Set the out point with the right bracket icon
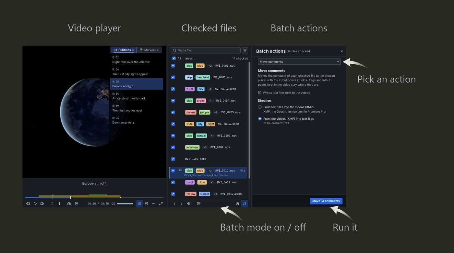This screenshot has height=253, width=454. click(59, 203)
